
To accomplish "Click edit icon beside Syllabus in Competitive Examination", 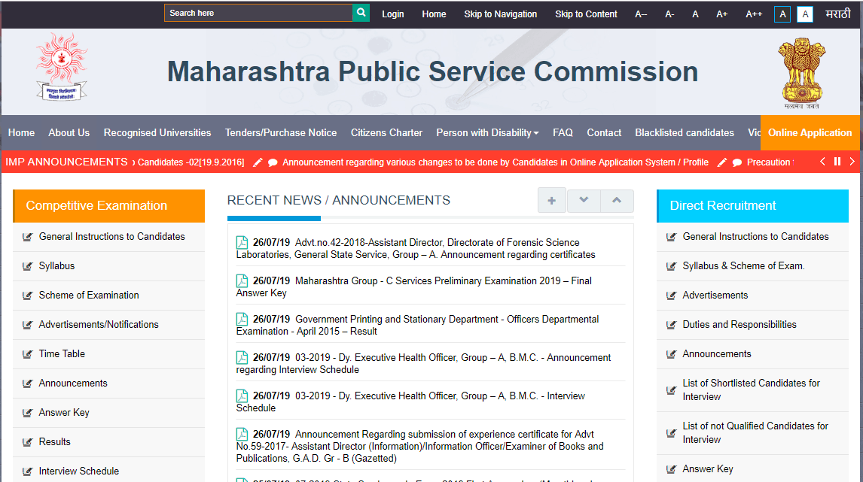I will click(28, 266).
